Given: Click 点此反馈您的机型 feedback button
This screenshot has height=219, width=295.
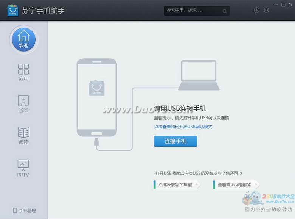Looking at the screenshot, I should tap(177, 185).
